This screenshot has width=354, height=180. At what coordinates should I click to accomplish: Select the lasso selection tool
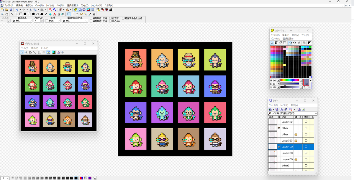pos(81,14)
